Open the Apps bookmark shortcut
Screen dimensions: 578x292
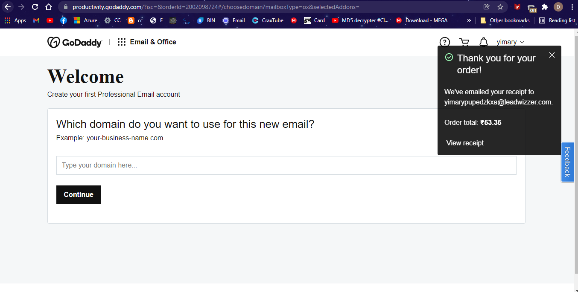point(15,20)
